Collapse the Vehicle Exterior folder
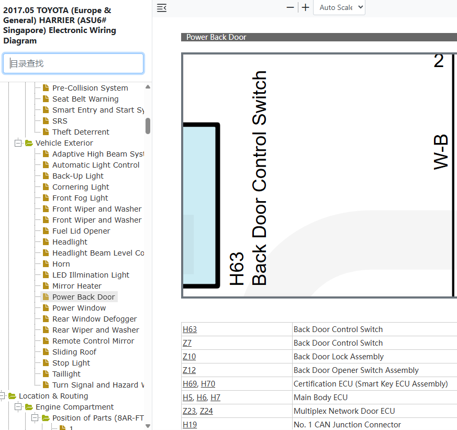 (x=18, y=143)
